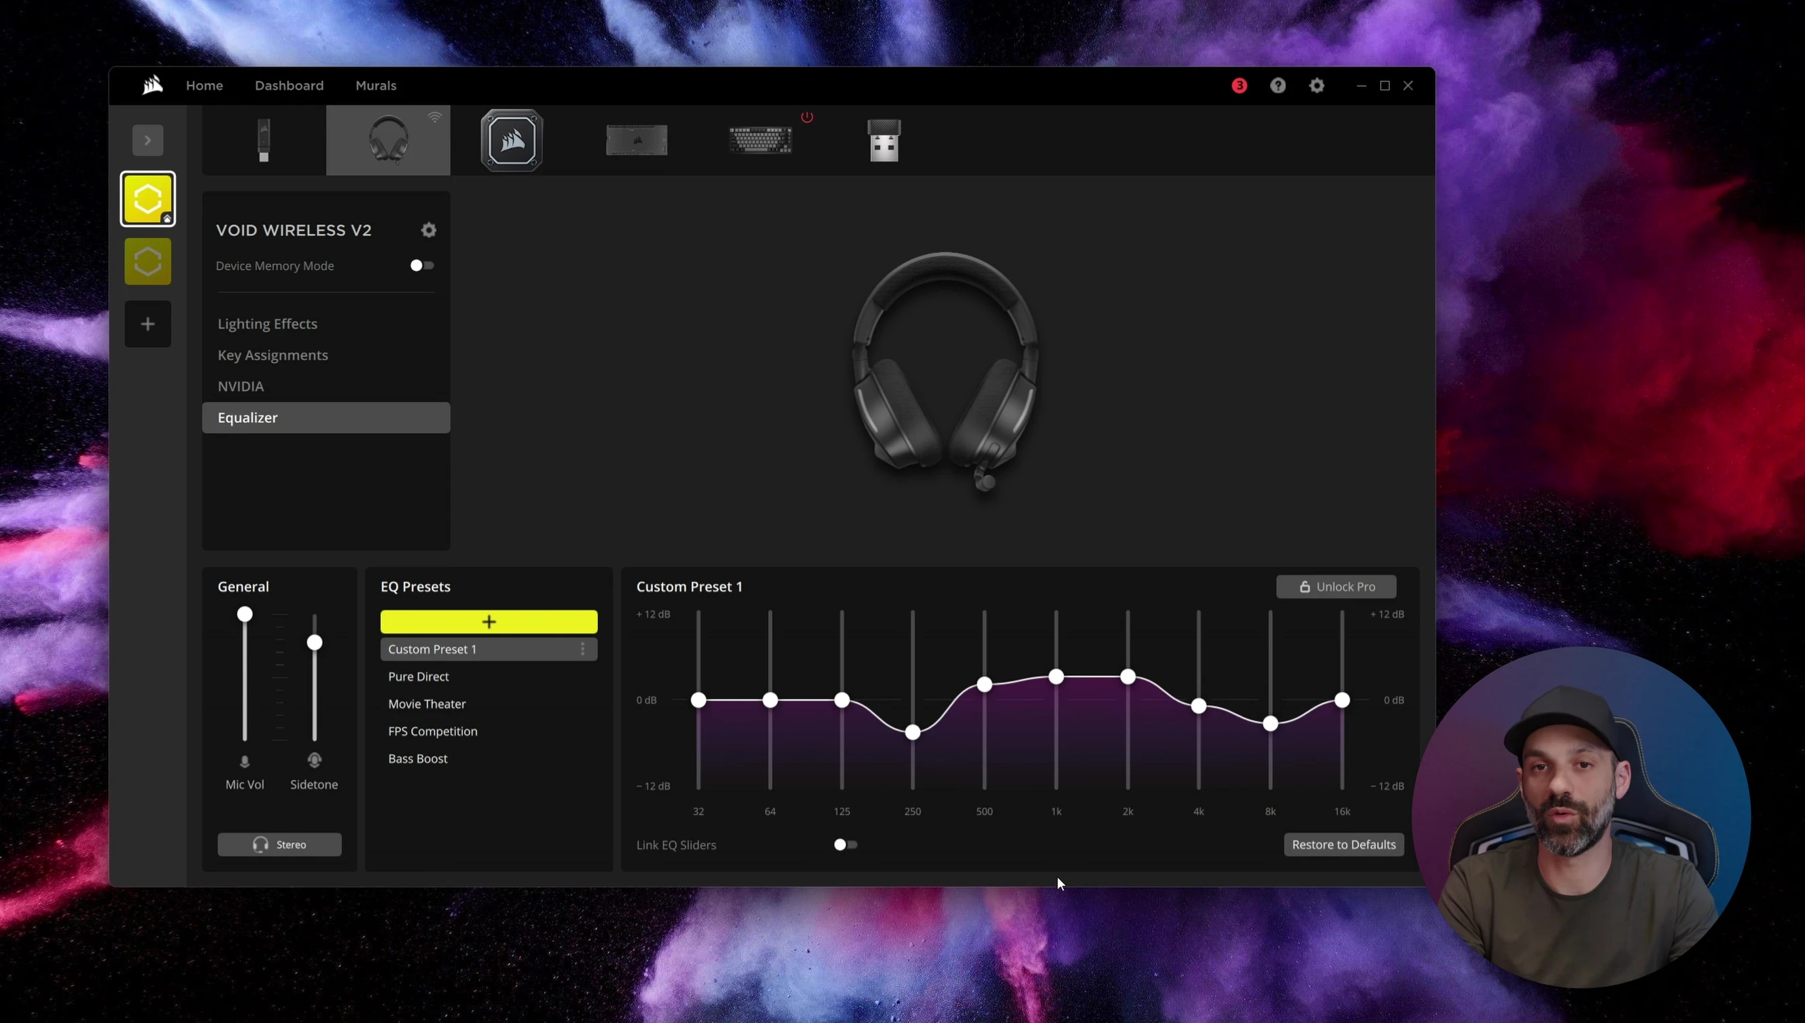
Task: Toggle Link EQ Sliders switch
Action: (x=845, y=844)
